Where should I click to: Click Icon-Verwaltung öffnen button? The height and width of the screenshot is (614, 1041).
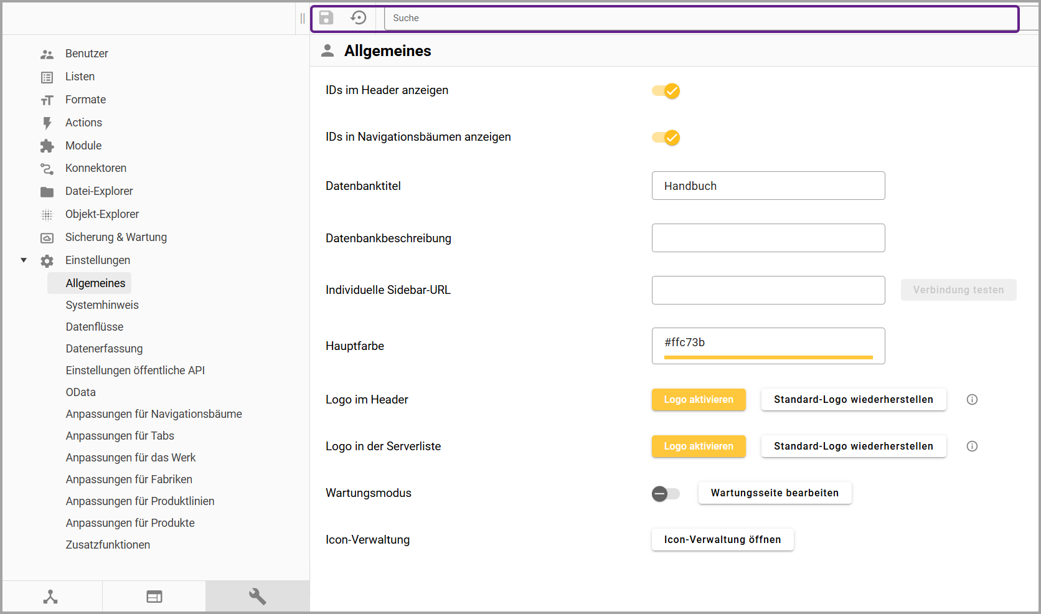pos(722,540)
